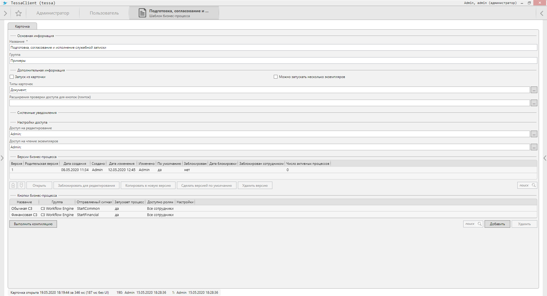Screen dimensions: 547x296
Task: Open the ellipsis picker for Типы карточек
Action: tap(534, 90)
